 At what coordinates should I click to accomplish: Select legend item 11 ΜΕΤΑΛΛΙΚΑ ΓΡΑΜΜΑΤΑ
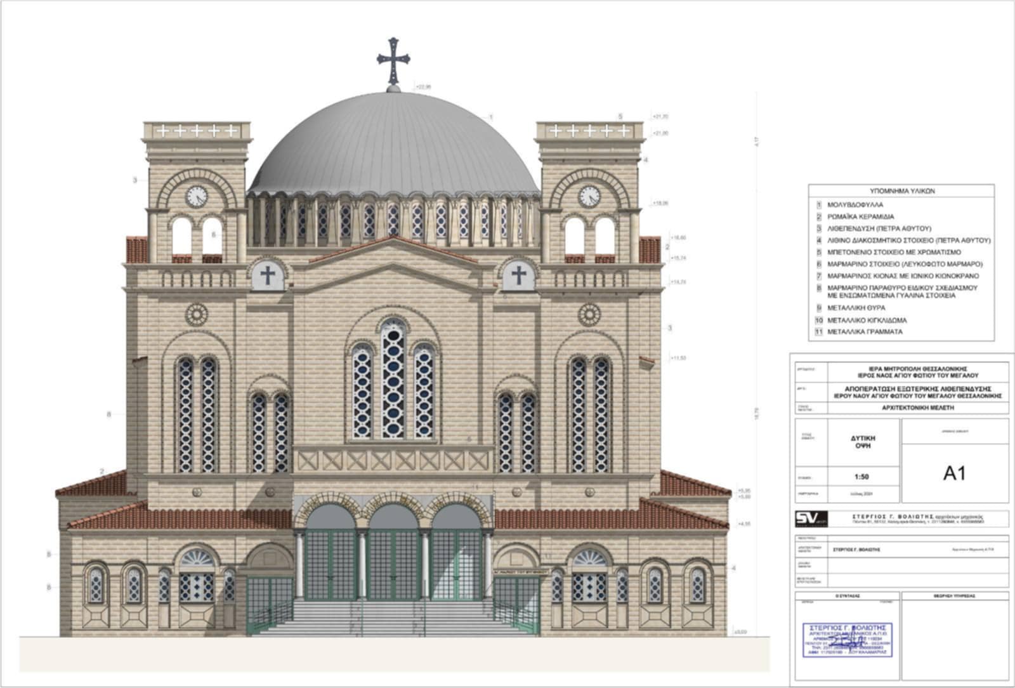tap(865, 332)
